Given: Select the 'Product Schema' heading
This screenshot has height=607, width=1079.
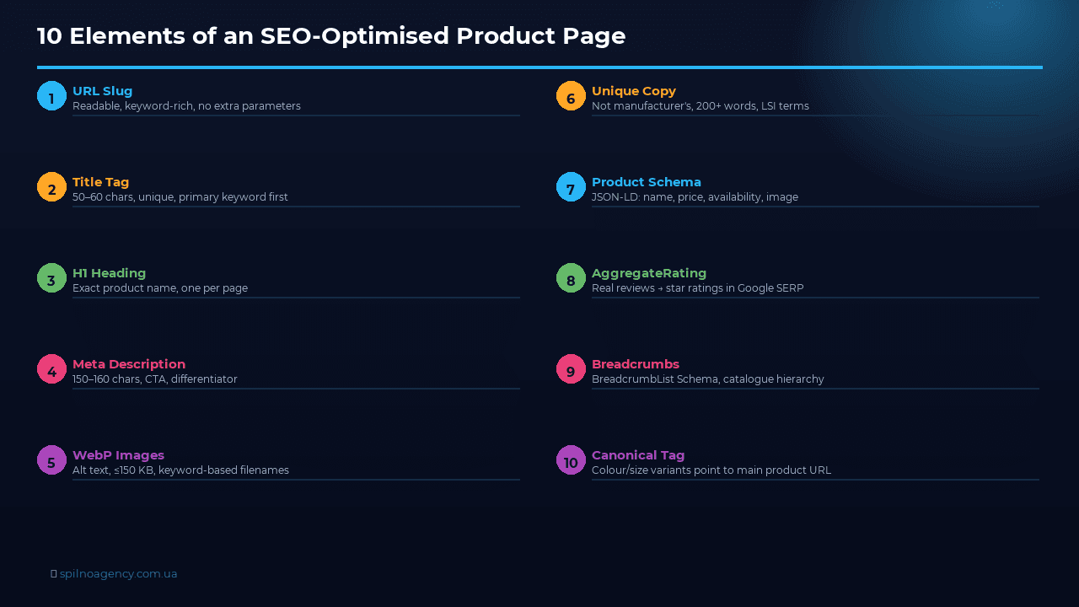Looking at the screenshot, I should [x=647, y=182].
